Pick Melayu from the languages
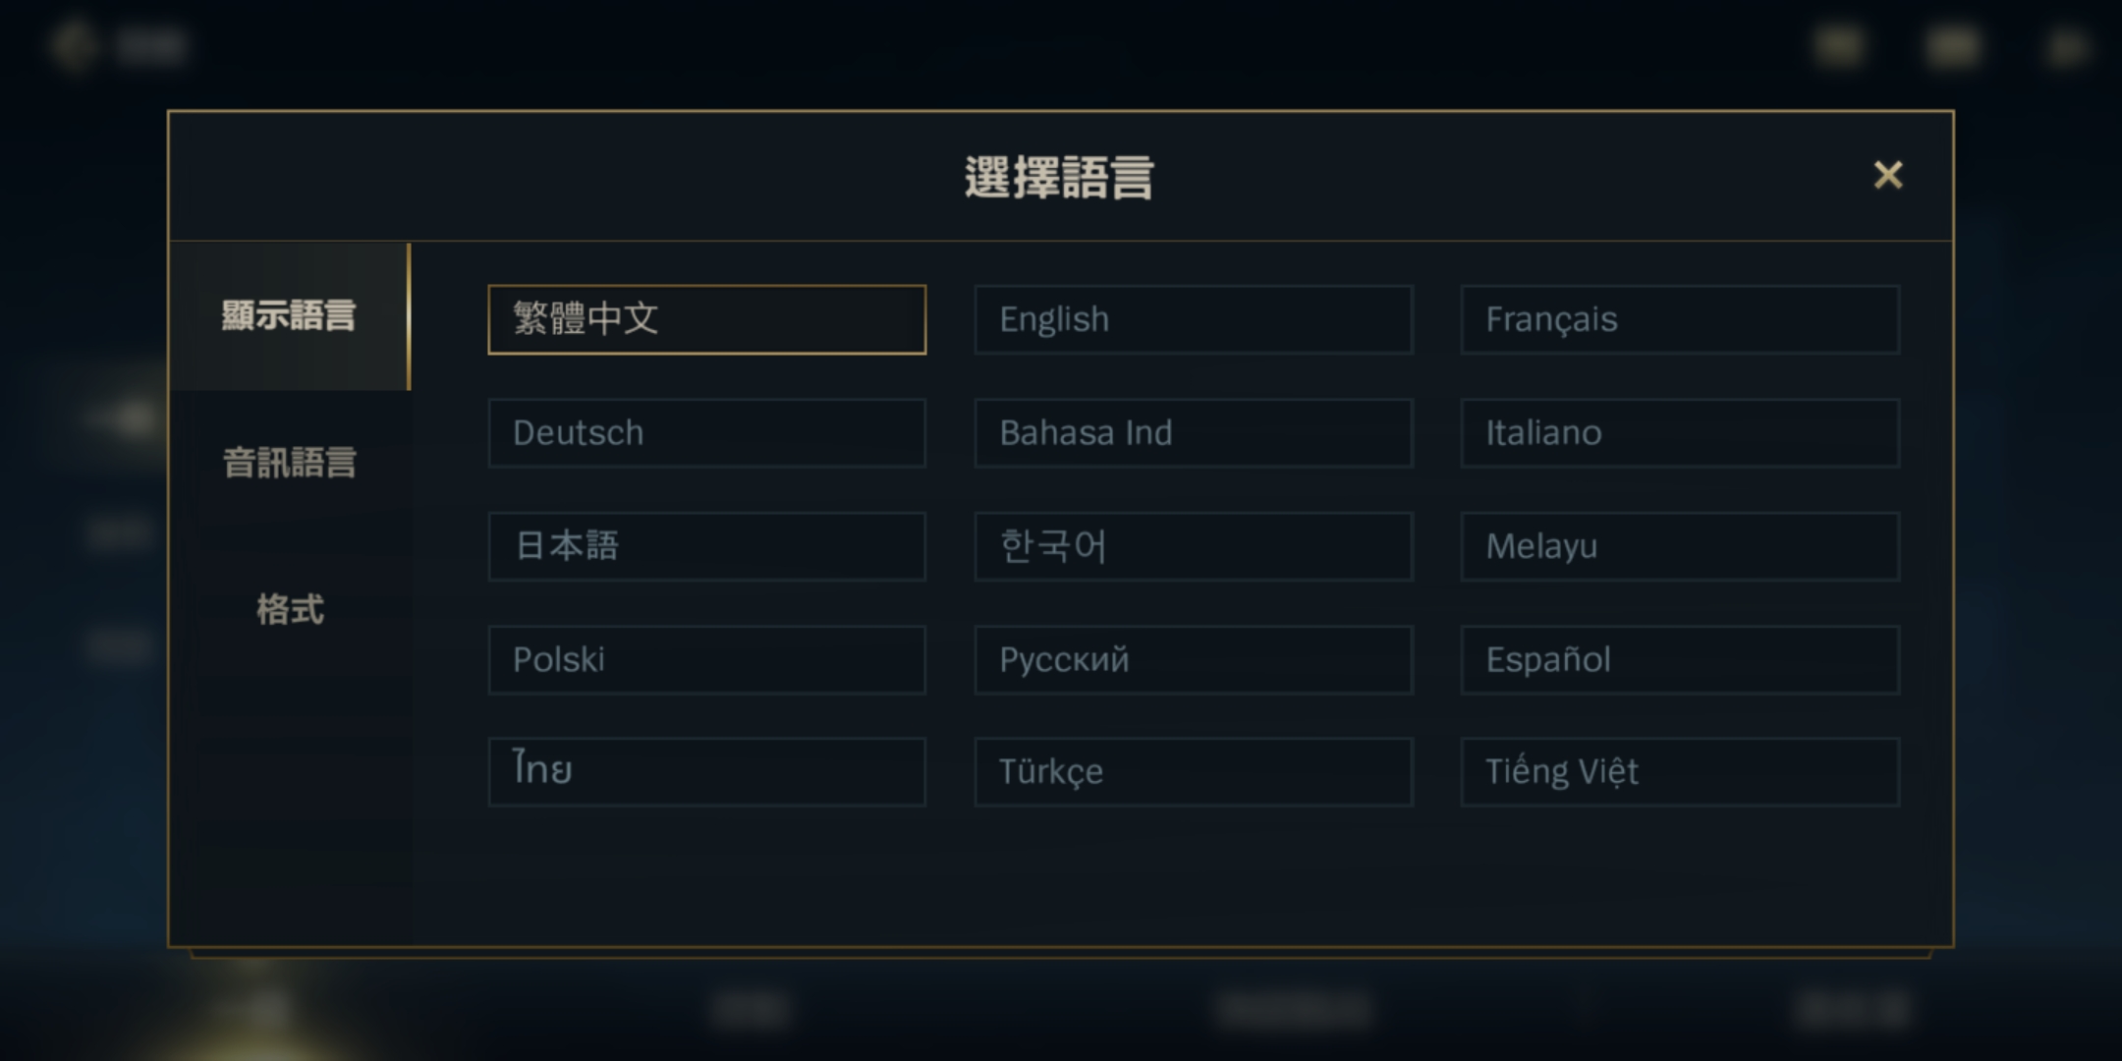2122x1061 pixels. [x=1679, y=546]
